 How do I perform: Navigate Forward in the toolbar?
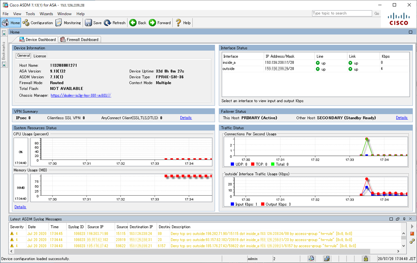pos(160,23)
